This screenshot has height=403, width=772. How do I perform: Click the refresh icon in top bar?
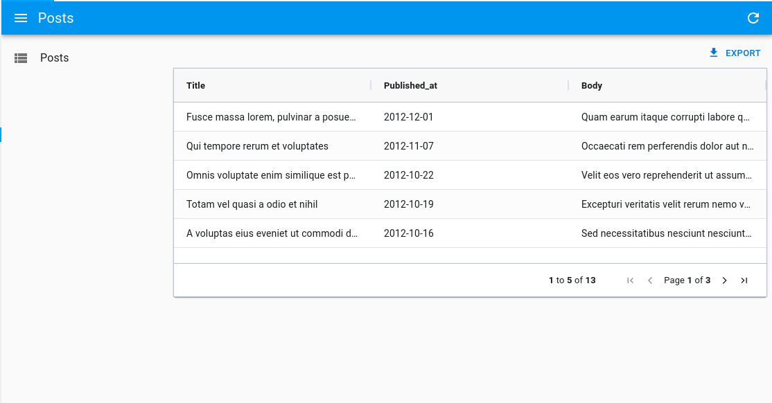click(x=753, y=18)
